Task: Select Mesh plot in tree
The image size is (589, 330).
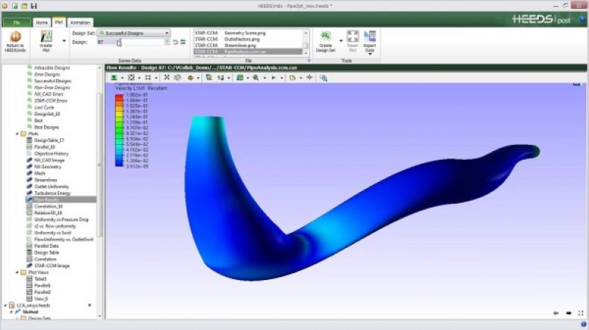Action: tap(40, 173)
